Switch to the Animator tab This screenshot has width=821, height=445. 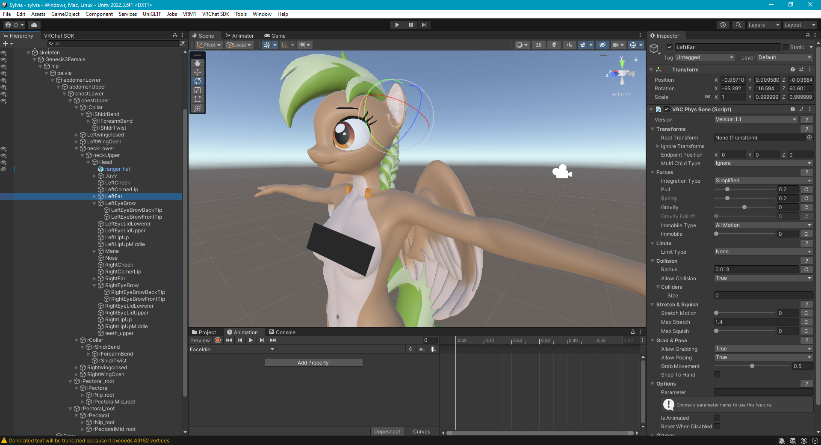(x=239, y=36)
